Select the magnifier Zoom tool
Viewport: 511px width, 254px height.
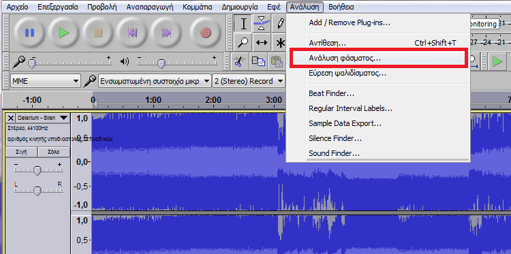pos(243,42)
